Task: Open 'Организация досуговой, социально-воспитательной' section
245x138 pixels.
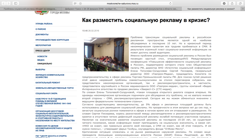Action: point(55,116)
